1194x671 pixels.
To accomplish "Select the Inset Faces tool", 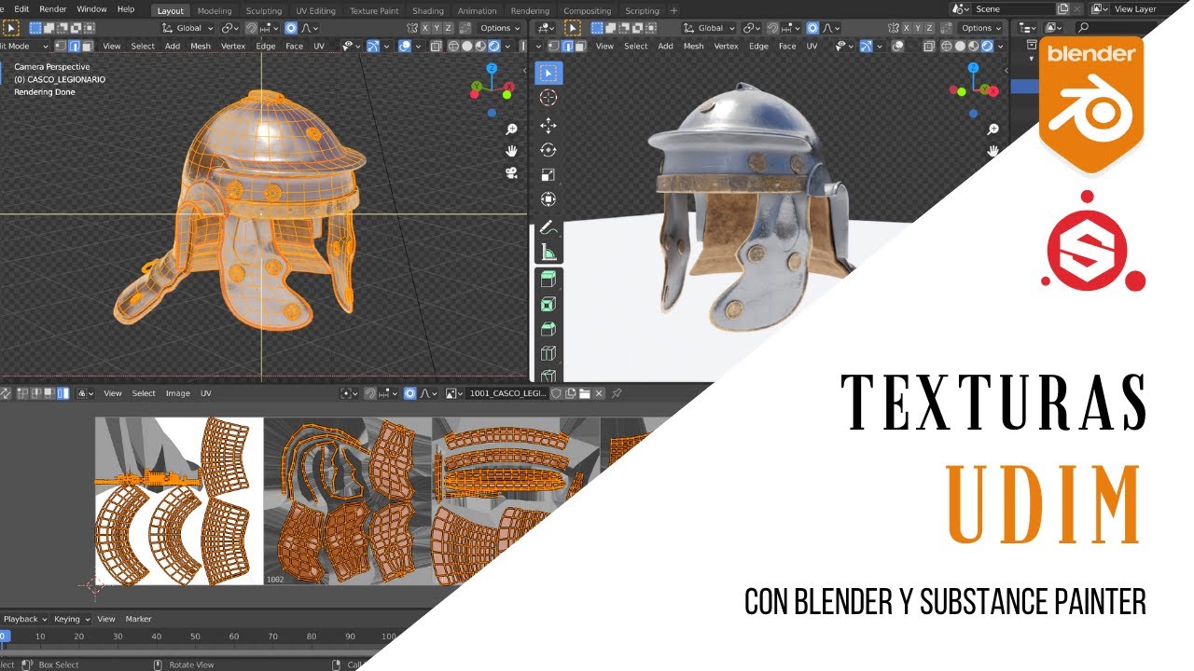I will click(548, 304).
